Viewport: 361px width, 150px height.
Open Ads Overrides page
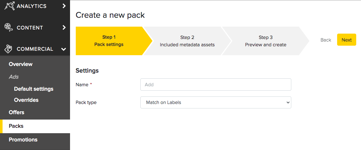tap(26, 100)
